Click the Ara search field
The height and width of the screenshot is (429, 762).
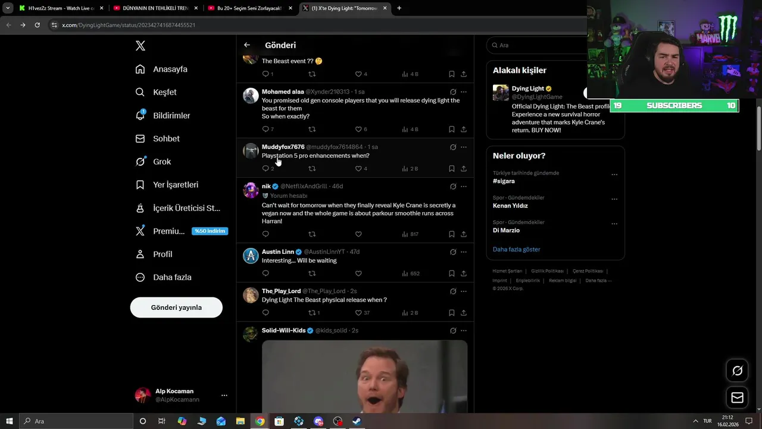click(538, 45)
